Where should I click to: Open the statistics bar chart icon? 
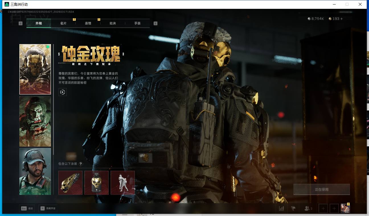281,209
